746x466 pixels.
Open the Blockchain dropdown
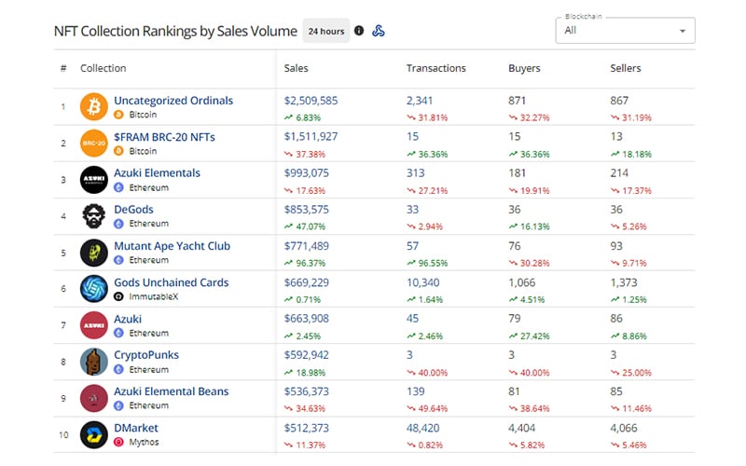(x=625, y=31)
